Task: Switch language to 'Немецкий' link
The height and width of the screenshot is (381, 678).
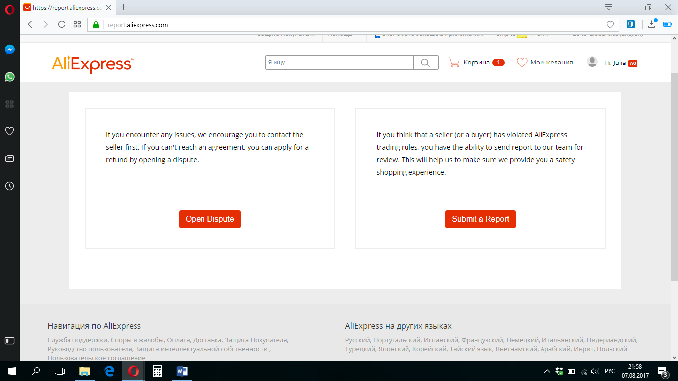Action: (x=522, y=340)
